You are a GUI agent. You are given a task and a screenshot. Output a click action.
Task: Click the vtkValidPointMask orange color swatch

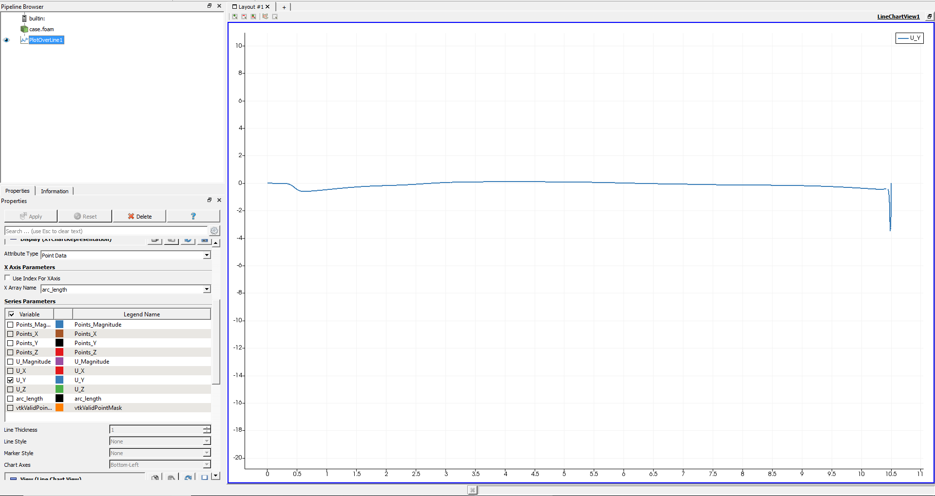pos(59,407)
